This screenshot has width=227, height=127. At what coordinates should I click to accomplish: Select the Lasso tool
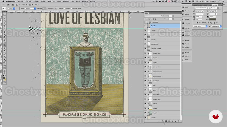4,21
